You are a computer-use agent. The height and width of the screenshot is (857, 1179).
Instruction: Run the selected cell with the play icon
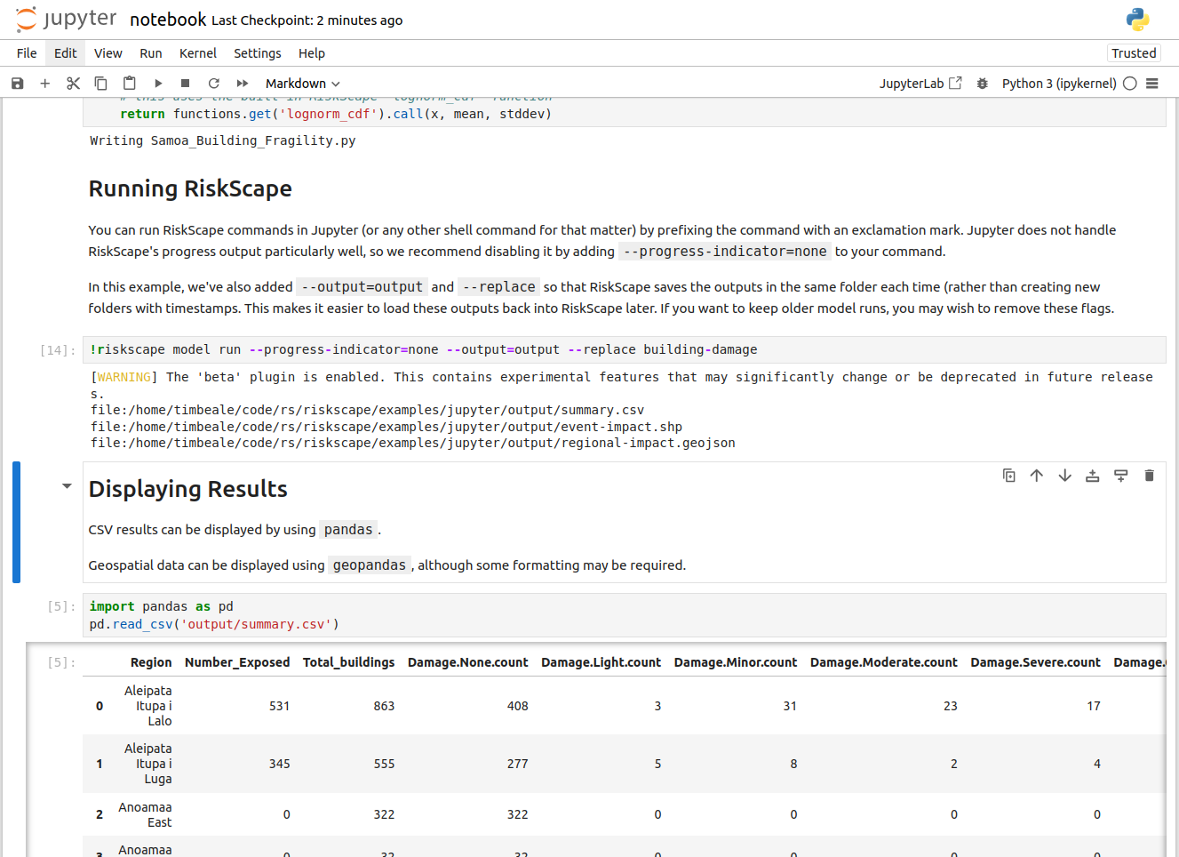coord(158,84)
